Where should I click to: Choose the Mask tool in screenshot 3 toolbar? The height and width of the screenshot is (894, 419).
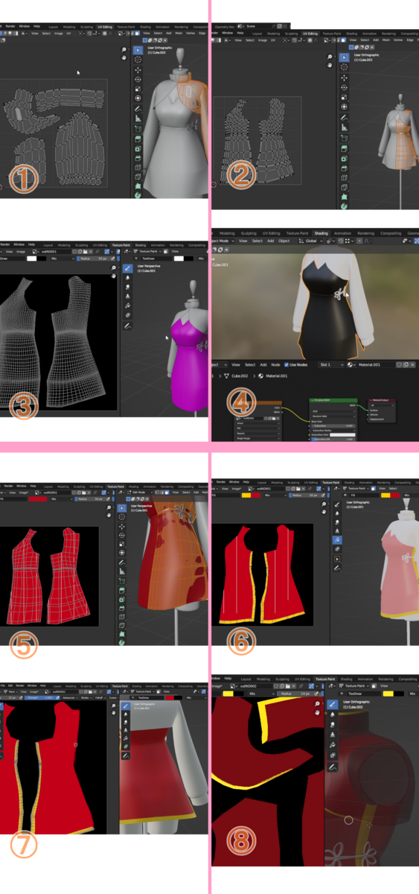[x=127, y=316]
